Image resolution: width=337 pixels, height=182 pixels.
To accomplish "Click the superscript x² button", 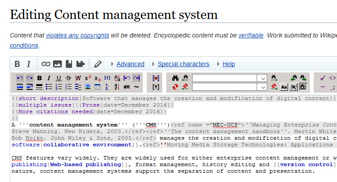I will 88,78.
